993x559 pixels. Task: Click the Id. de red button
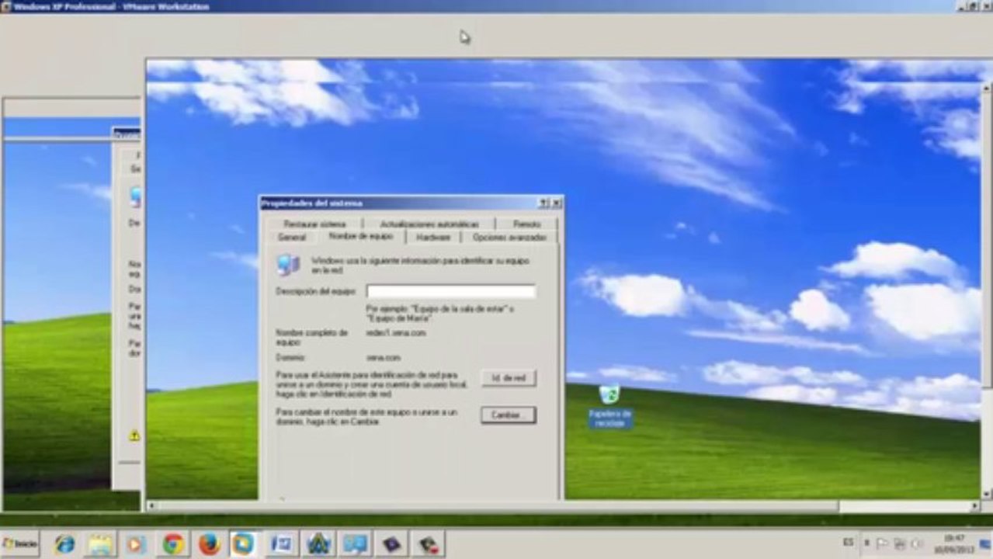pos(509,378)
